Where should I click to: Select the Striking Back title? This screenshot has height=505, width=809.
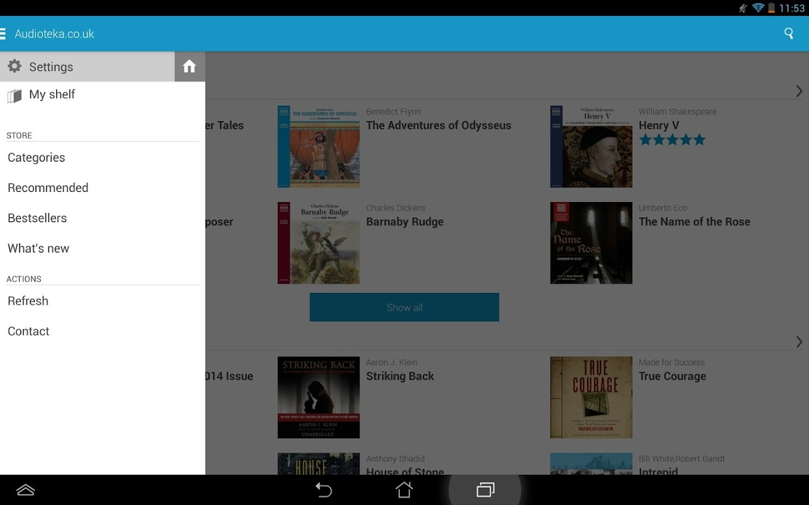400,377
